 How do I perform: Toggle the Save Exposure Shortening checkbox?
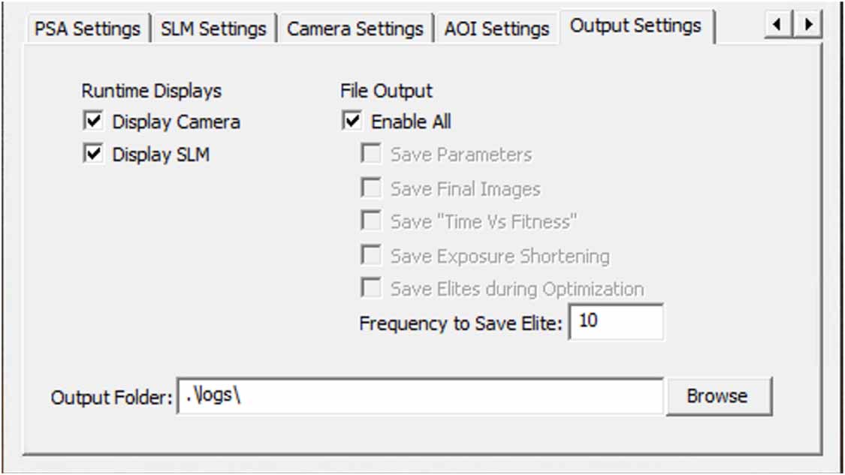(x=371, y=255)
